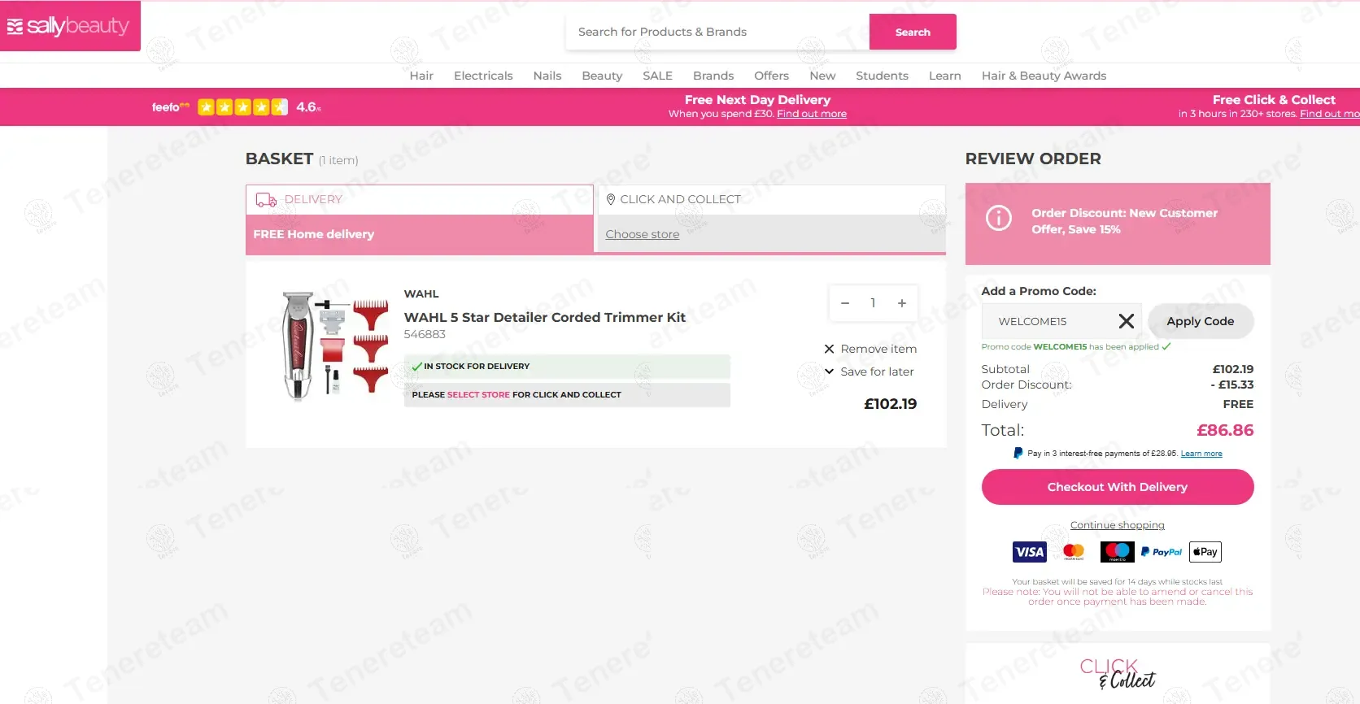
Task: Open the Students menu item
Action: (882, 76)
